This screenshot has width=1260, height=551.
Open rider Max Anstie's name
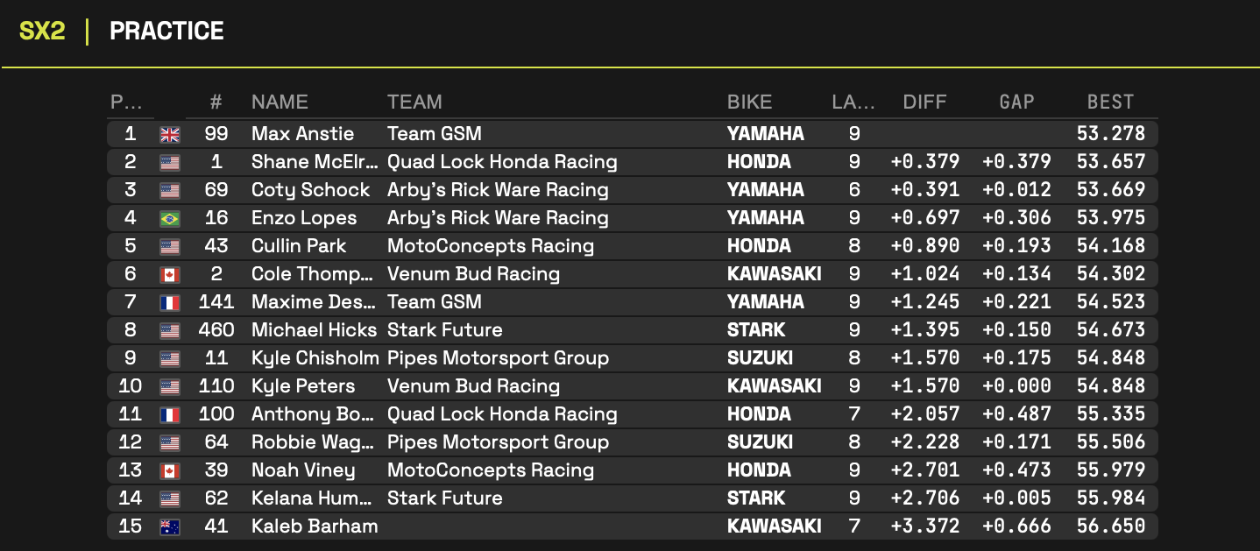(x=302, y=134)
